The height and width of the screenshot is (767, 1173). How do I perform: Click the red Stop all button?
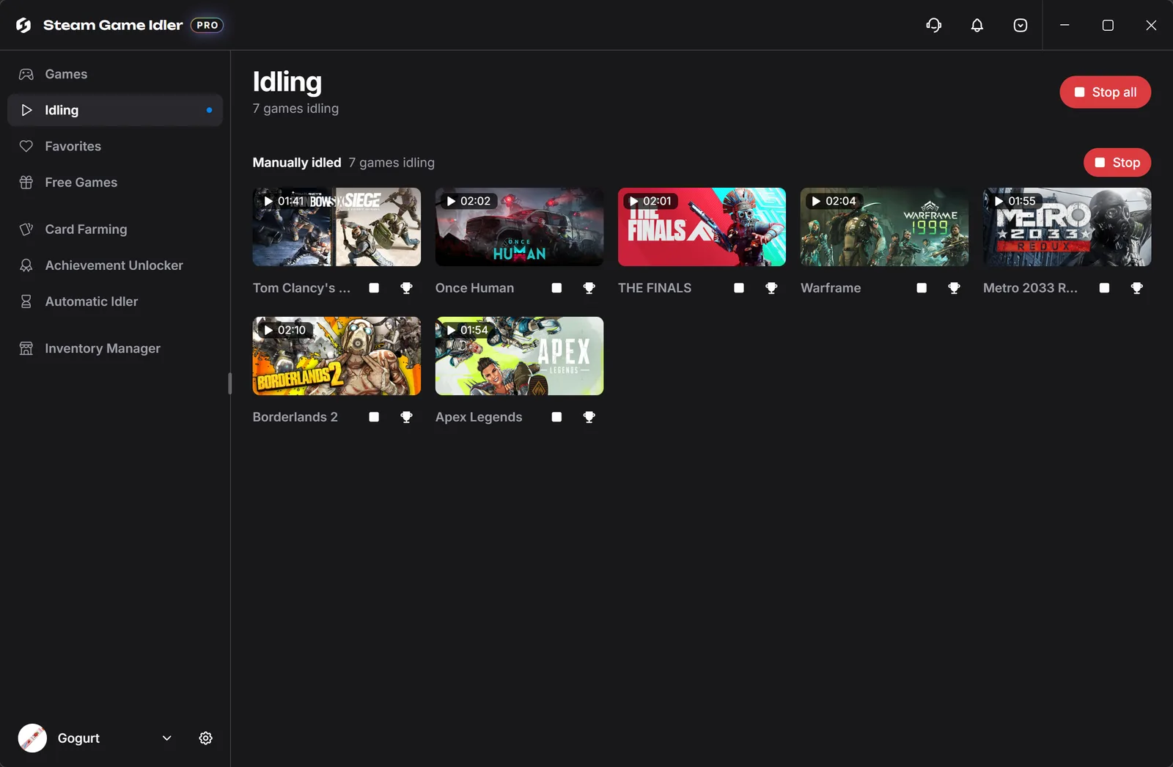coord(1105,92)
